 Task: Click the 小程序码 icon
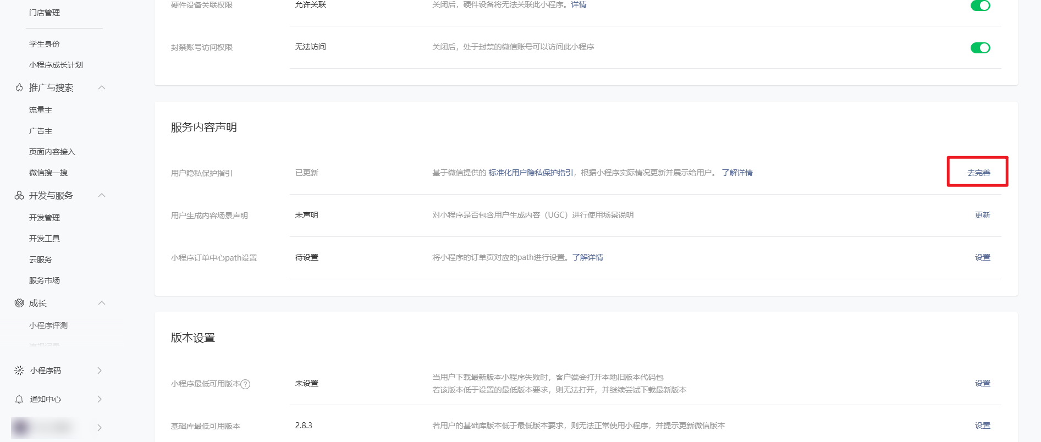tap(19, 371)
